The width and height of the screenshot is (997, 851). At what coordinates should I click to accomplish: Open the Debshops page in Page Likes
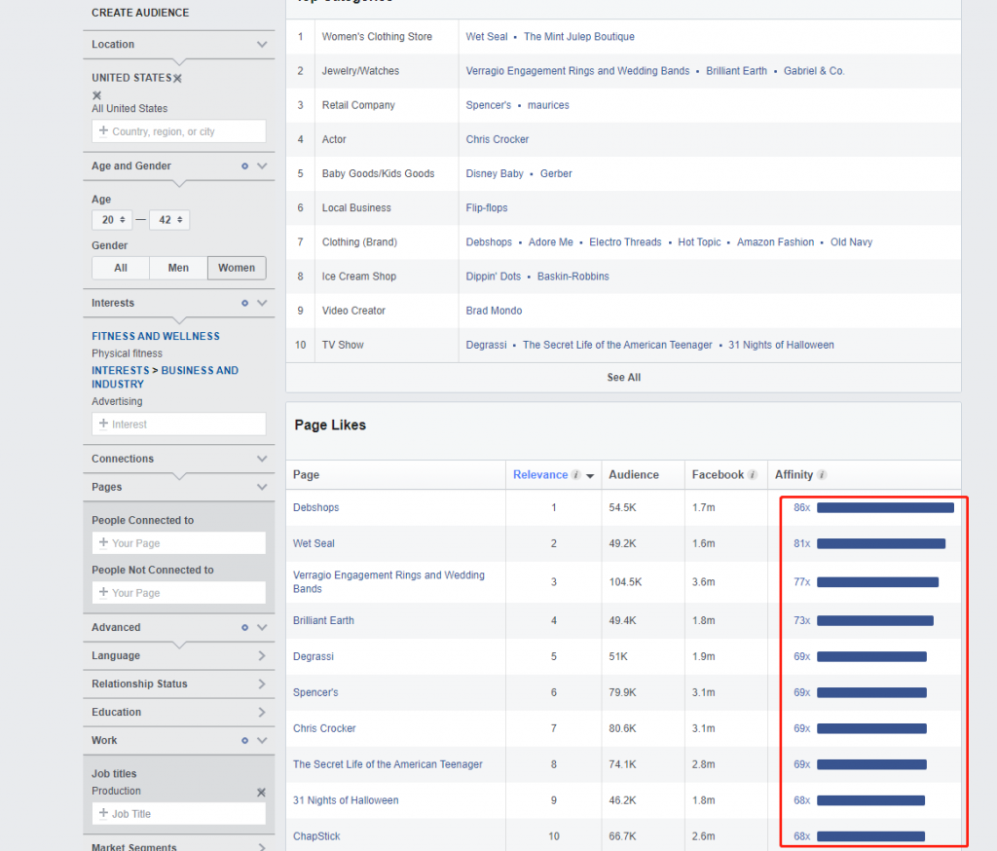[316, 507]
